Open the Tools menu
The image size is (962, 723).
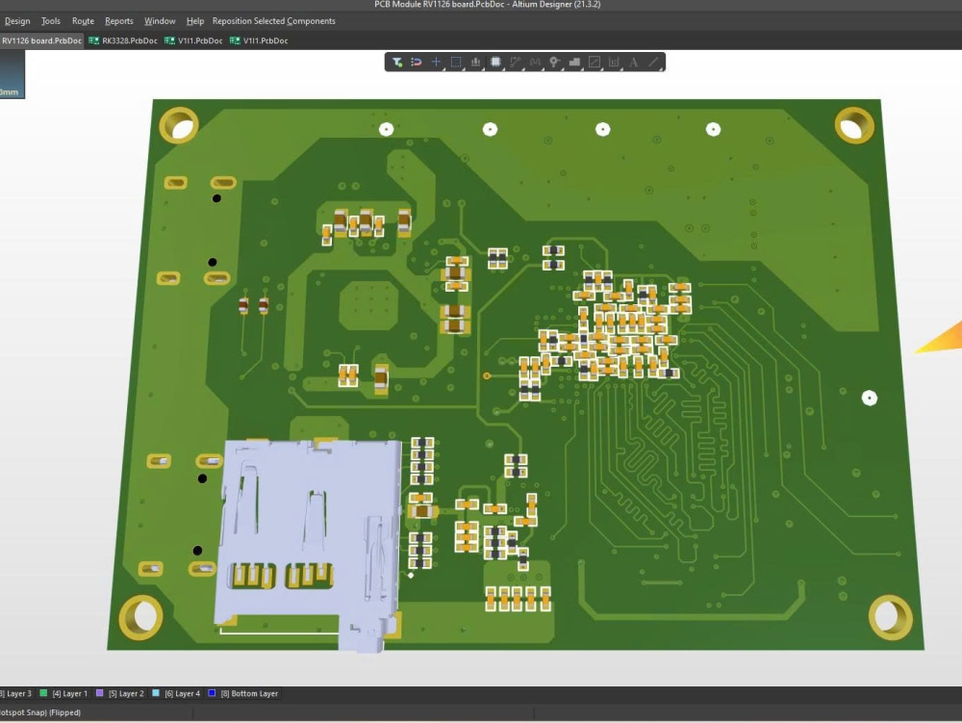pos(50,21)
